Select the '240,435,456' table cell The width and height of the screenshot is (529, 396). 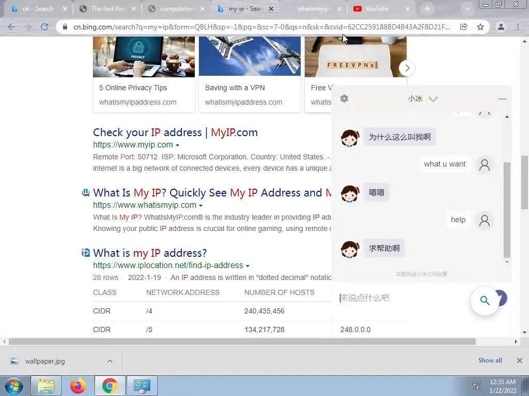(x=264, y=311)
